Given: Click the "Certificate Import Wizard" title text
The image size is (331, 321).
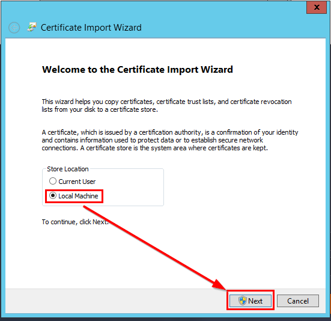Looking at the screenshot, I should tap(91, 28).
